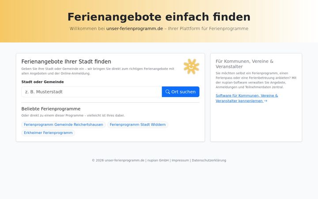Image resolution: width=318 pixels, height=199 pixels.
Task: Click the smiling sun mascot icon
Action: [191, 66]
